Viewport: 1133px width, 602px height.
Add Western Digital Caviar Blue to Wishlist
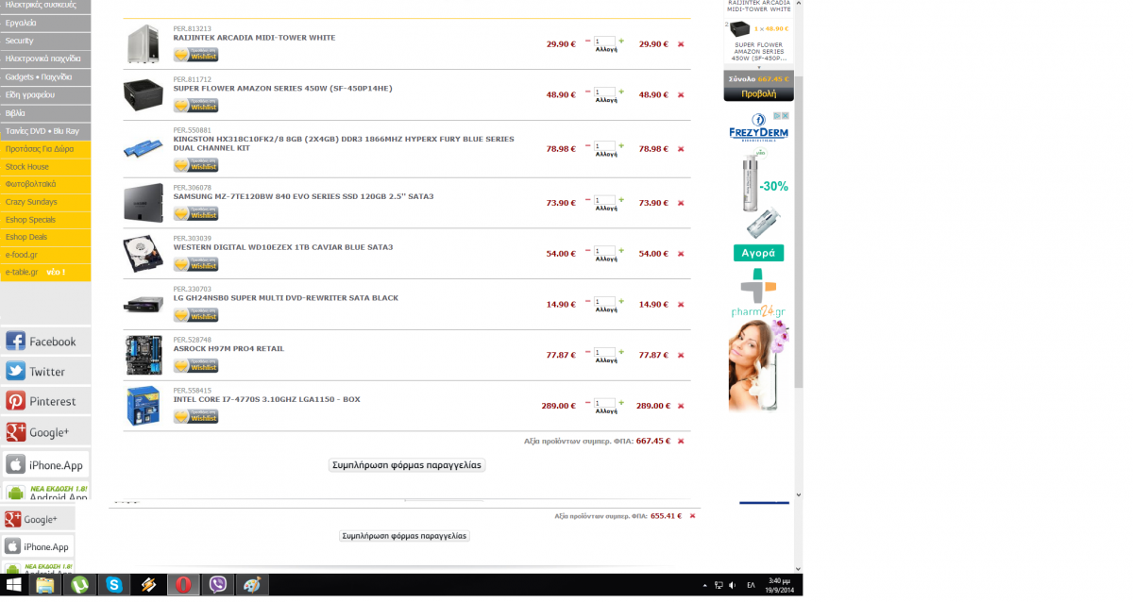(195, 264)
